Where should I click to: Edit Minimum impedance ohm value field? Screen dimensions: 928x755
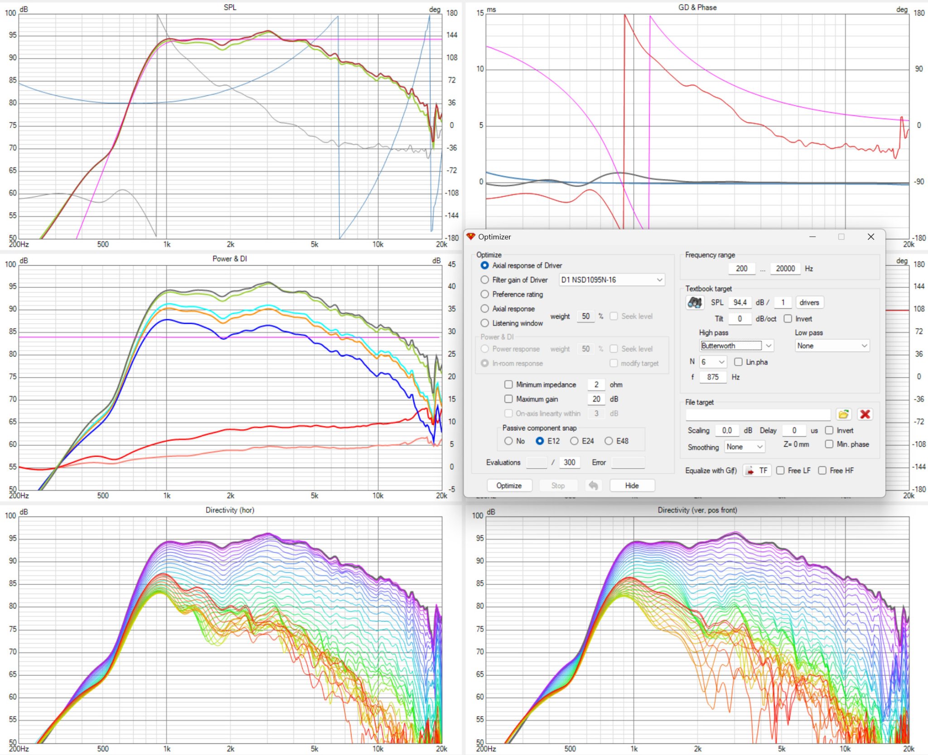596,385
